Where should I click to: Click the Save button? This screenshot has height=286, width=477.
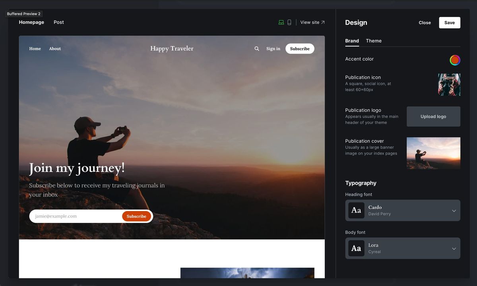449,23
